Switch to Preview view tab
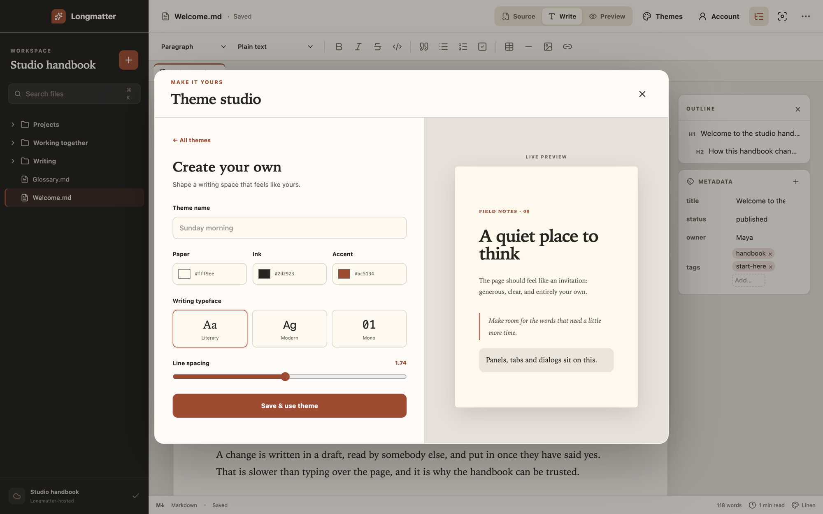 [x=607, y=16]
